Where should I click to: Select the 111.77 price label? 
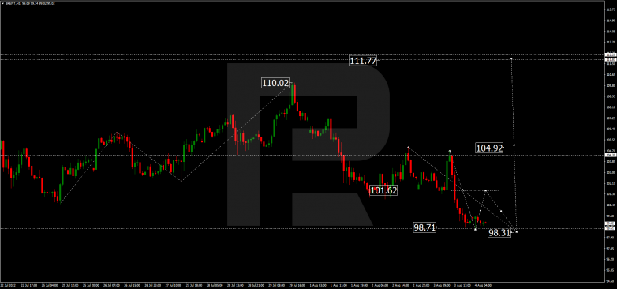(363, 61)
